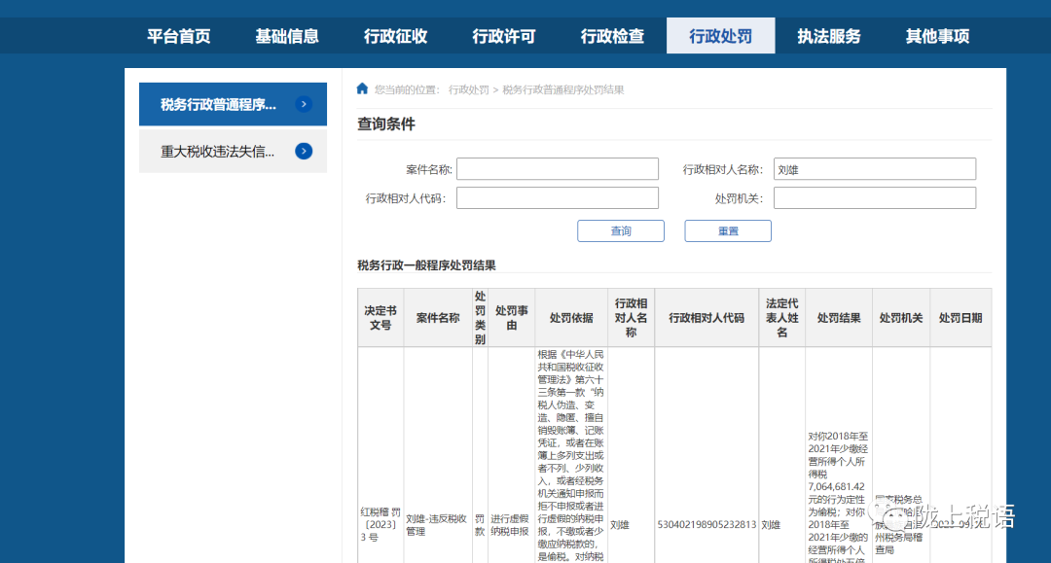
Task: Click the 处罚结果 description cell
Action: pos(838,498)
